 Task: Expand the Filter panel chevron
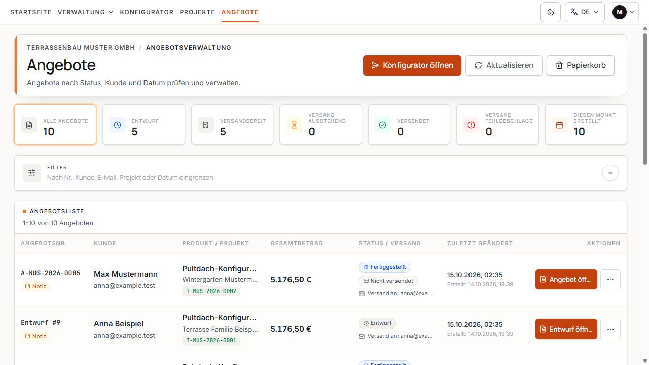pos(610,173)
